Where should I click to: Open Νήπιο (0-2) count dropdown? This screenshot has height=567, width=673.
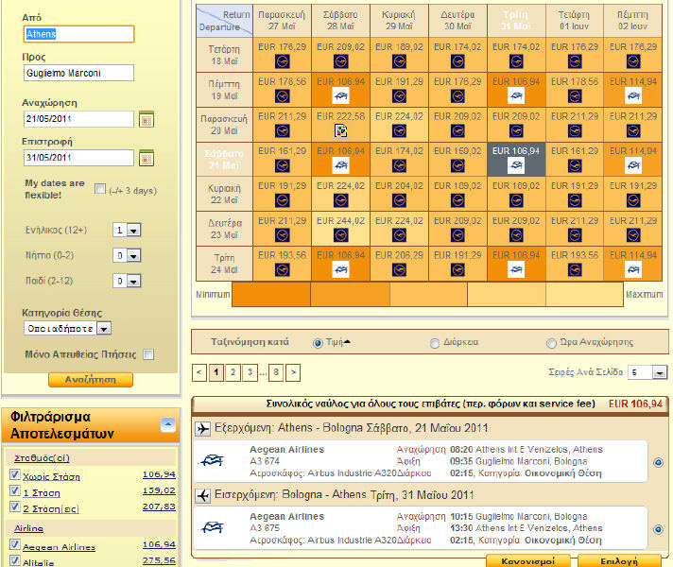[127, 255]
